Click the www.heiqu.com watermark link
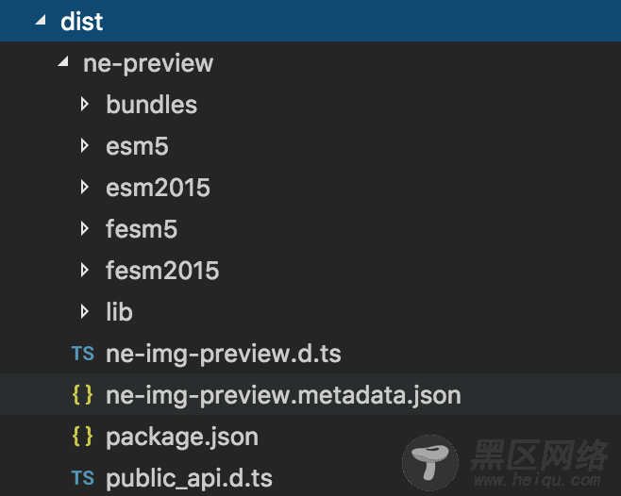Image resolution: width=621 pixels, height=496 pixels. tap(537, 480)
